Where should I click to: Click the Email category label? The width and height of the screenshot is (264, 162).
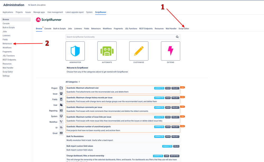click(x=55, y=133)
